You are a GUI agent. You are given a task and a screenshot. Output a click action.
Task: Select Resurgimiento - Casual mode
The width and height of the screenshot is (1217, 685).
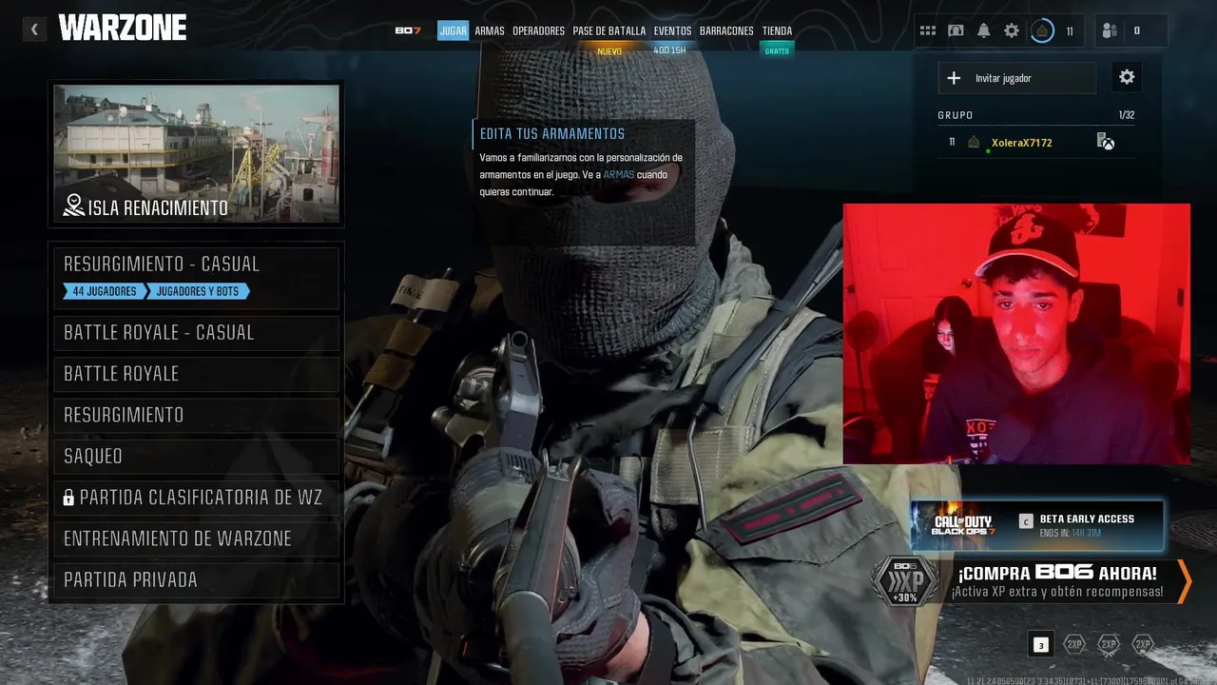tap(197, 277)
